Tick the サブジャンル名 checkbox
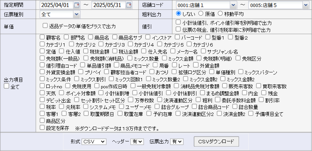Viewport: 312px width, 151px height. 203,51
